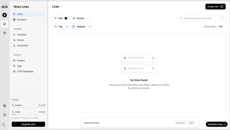This screenshot has height=130, width=230.
Task: Click the Events usage progress bar
Action: [28, 108]
